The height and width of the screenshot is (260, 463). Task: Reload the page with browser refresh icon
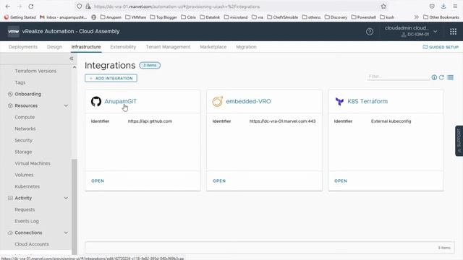(x=30, y=6)
